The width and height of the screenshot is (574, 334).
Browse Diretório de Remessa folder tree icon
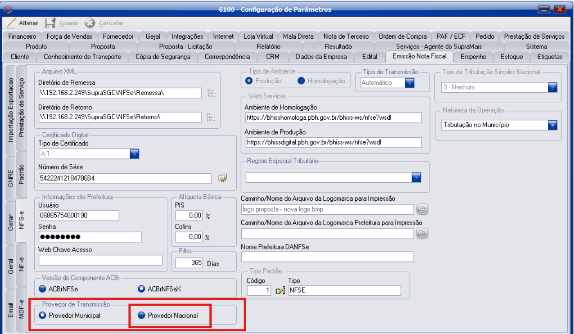pyautogui.click(x=212, y=93)
